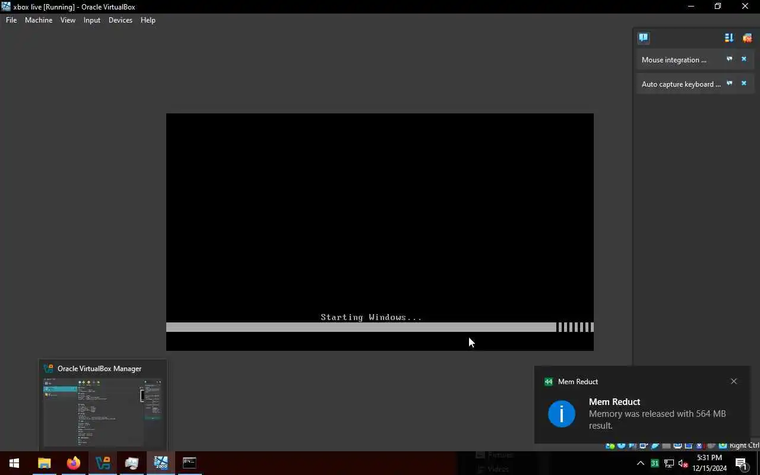Expand the Auto capture keyboard notification details

point(730,84)
